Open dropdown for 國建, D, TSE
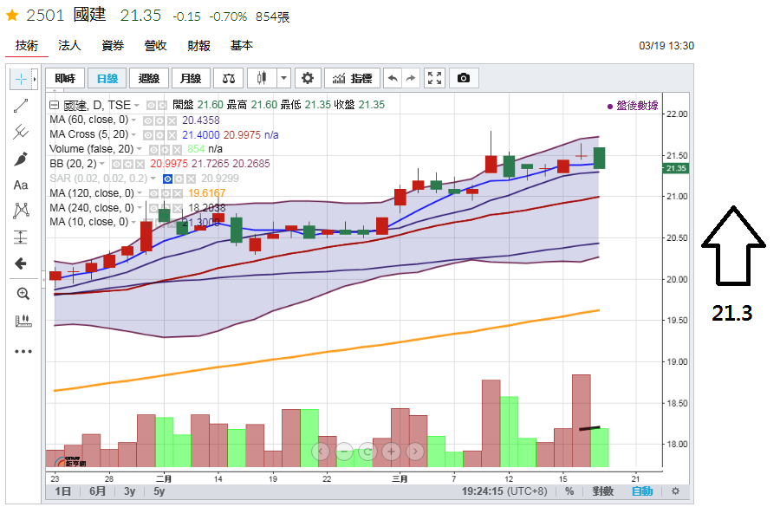The width and height of the screenshot is (780, 520). tap(136, 106)
